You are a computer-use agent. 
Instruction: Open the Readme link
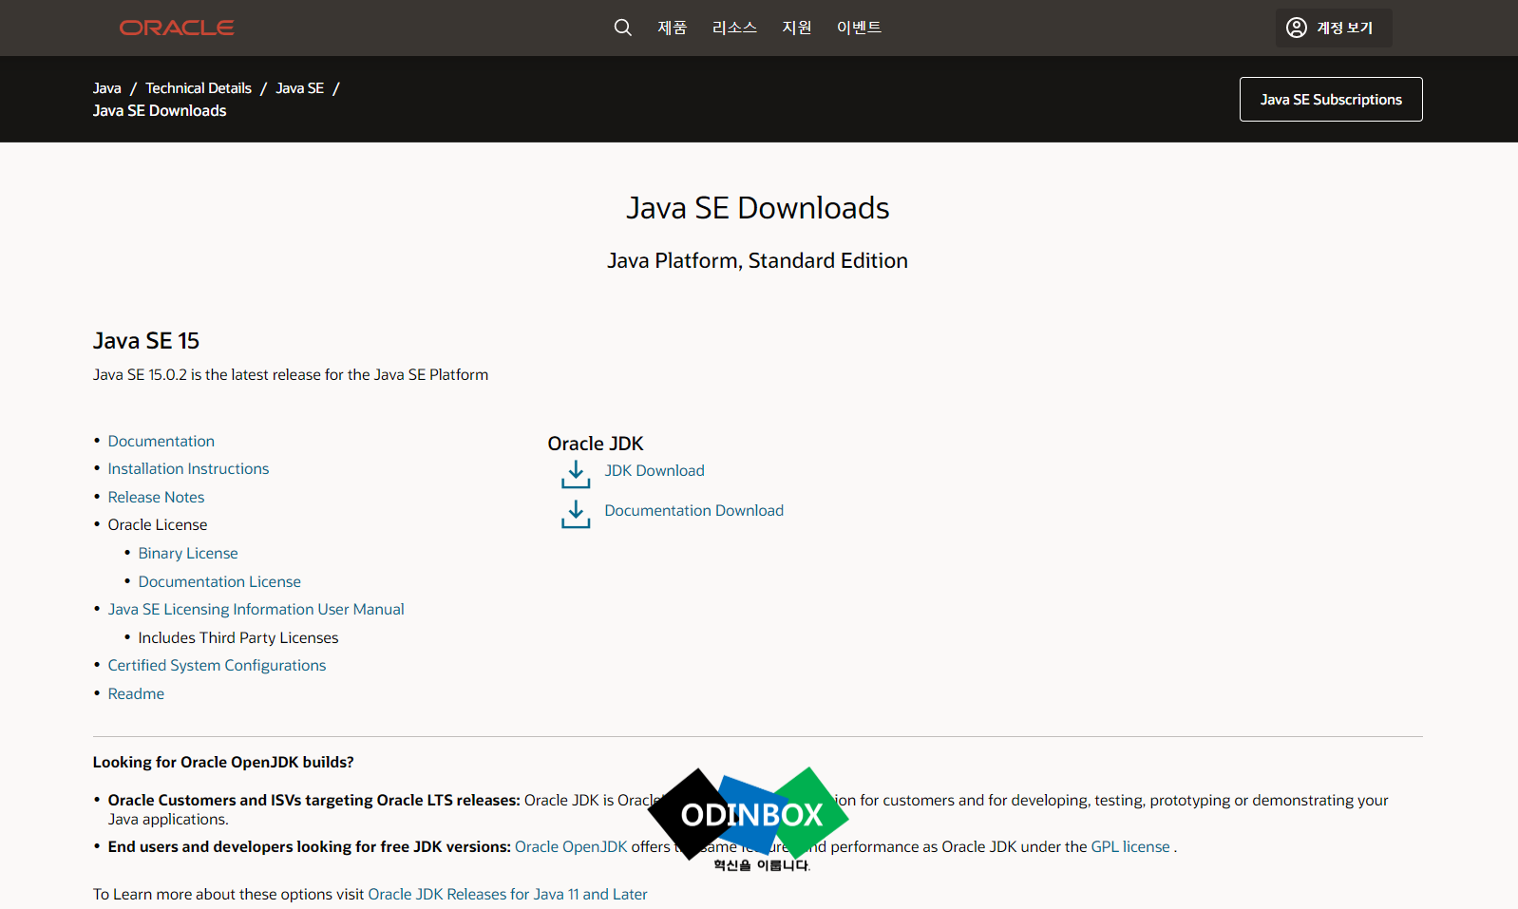click(x=136, y=693)
